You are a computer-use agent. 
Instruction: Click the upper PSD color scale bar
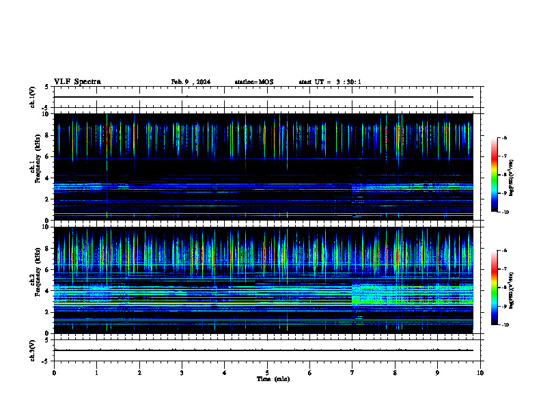[x=495, y=175]
